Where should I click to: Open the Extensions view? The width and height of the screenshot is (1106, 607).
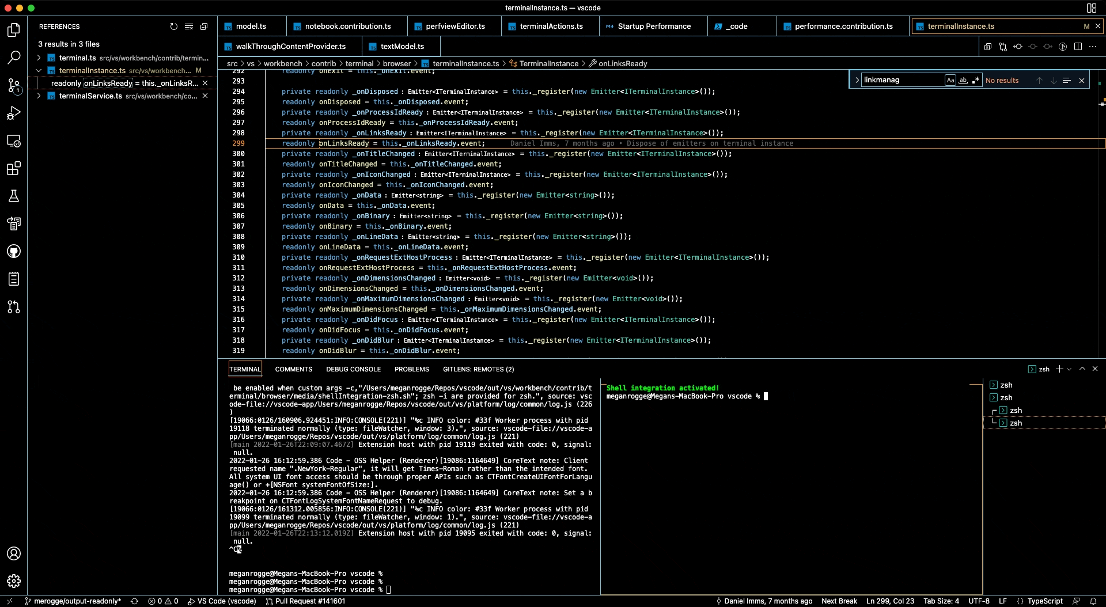[x=14, y=168]
